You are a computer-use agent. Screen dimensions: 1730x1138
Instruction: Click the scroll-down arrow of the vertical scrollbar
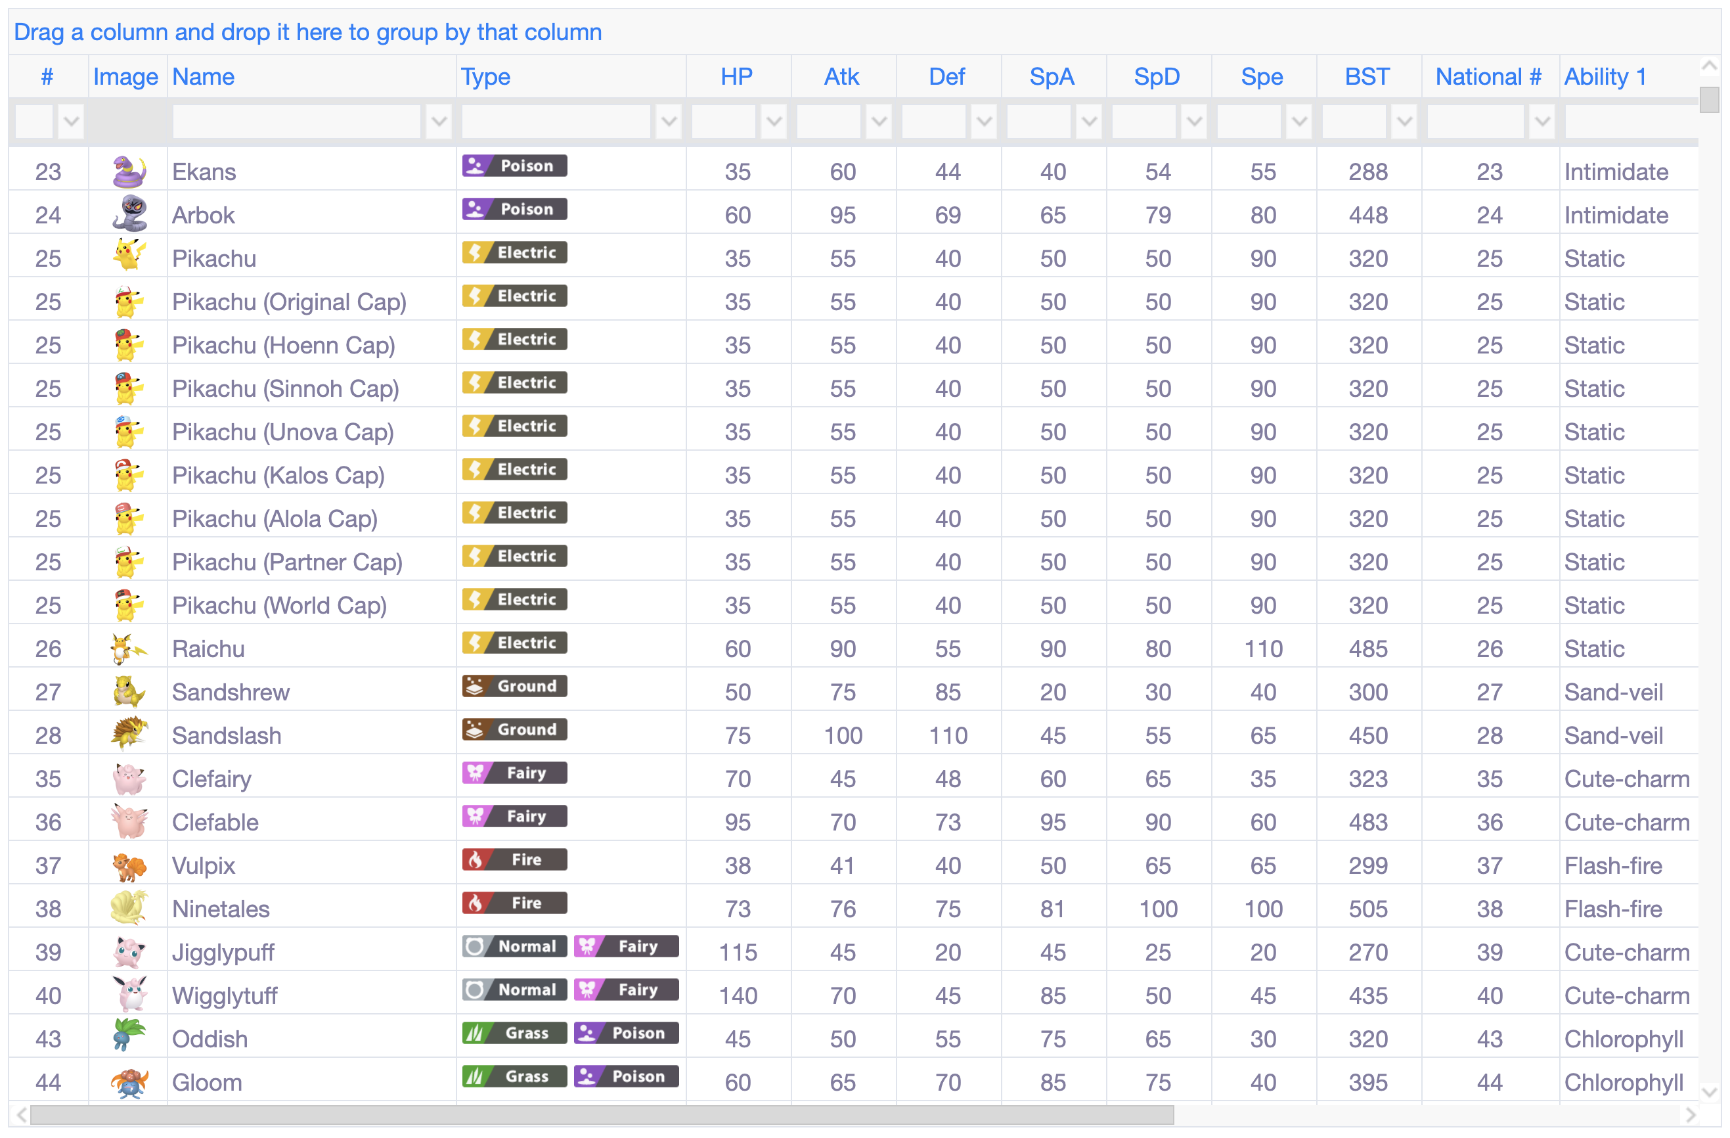pos(1710,1091)
